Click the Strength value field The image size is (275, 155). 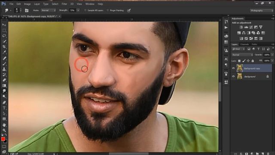pos(73,10)
